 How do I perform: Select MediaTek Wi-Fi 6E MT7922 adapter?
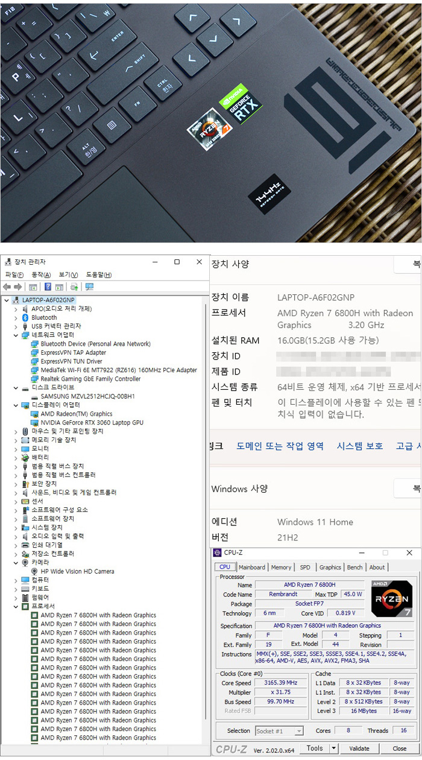click(x=119, y=370)
